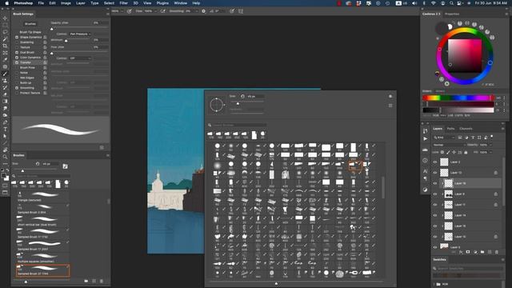This screenshot has height=288, width=512.
Task: Open the Layers panel flyout menu
Action: click(503, 129)
